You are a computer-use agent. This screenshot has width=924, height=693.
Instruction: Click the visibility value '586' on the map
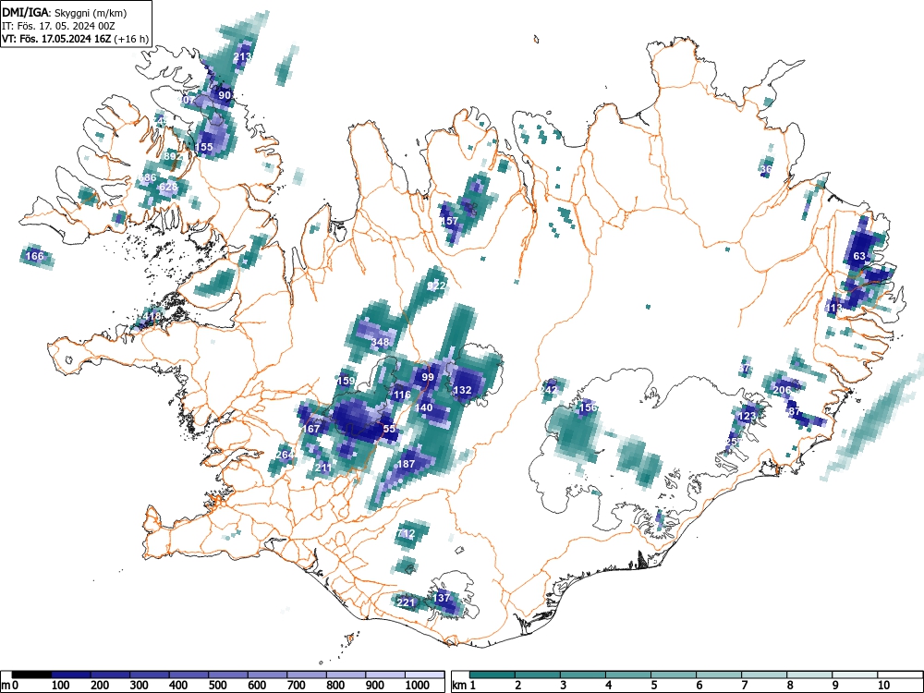(x=147, y=177)
